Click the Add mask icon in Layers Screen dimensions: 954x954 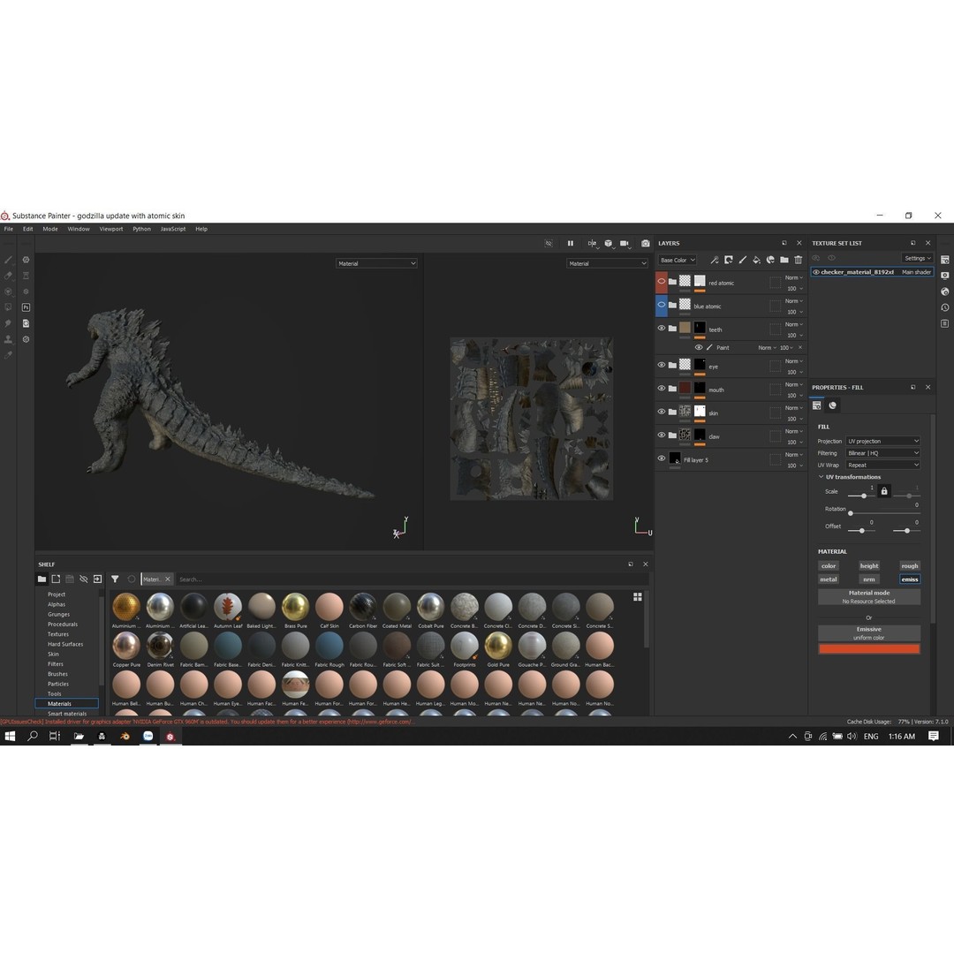coord(728,260)
